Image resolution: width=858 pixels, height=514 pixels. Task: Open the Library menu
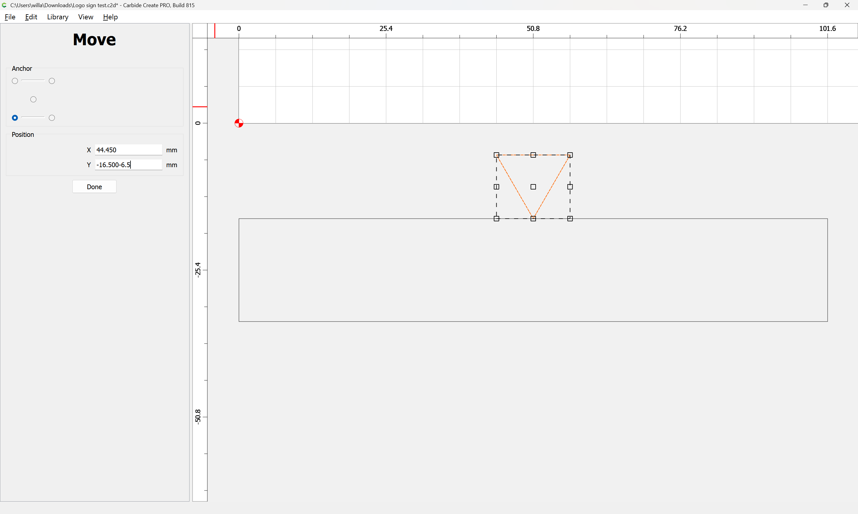coord(57,17)
